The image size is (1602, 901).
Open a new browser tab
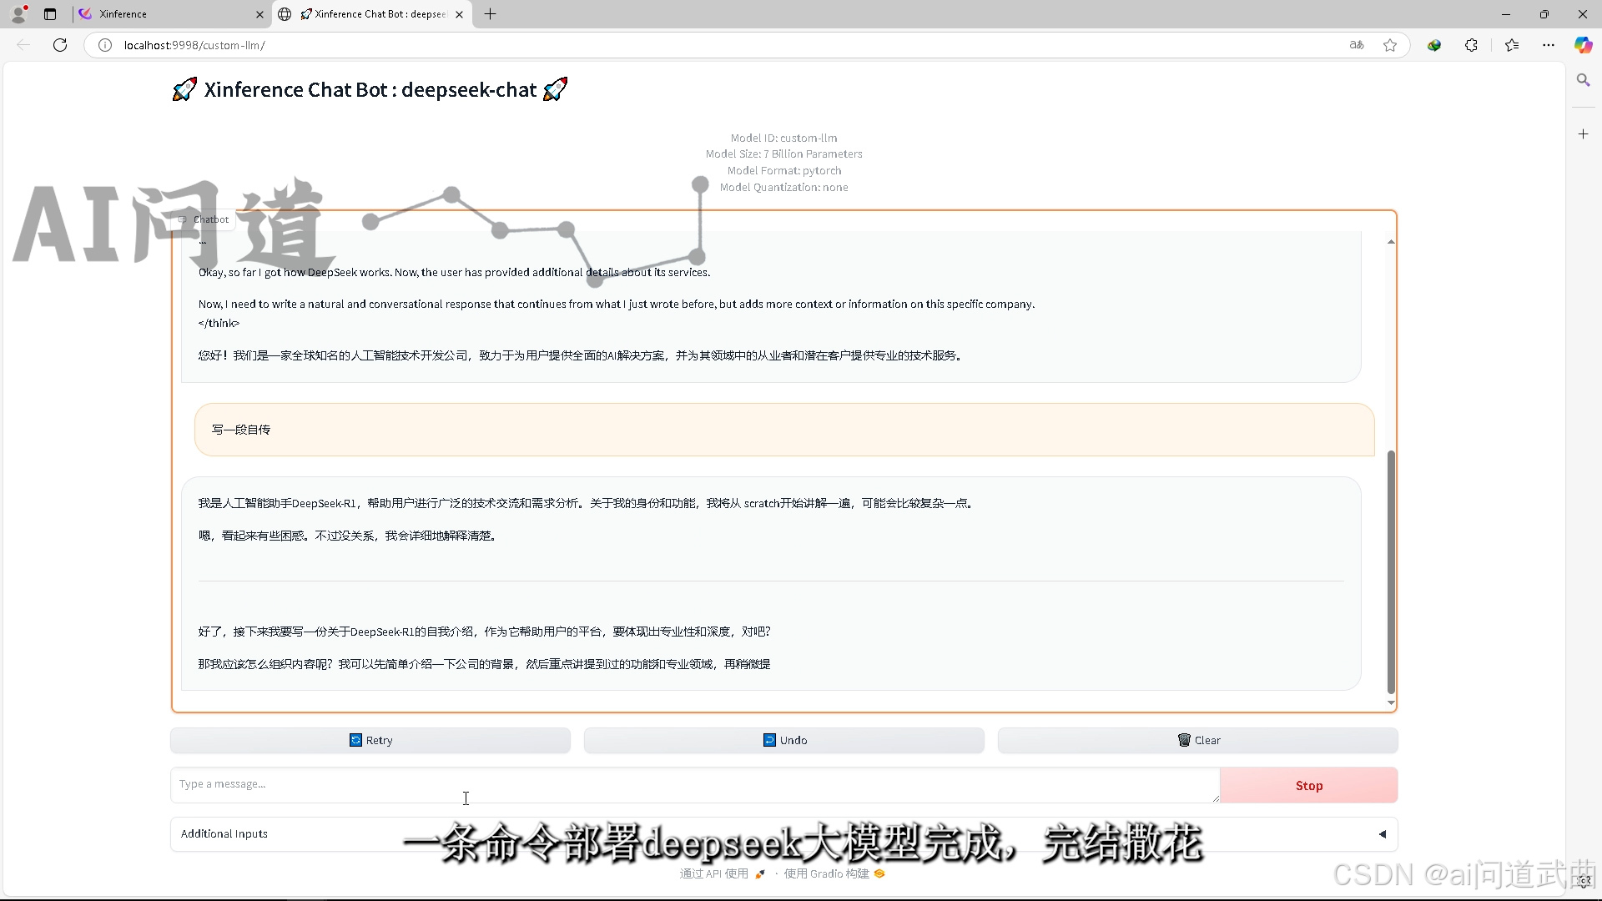point(491,14)
